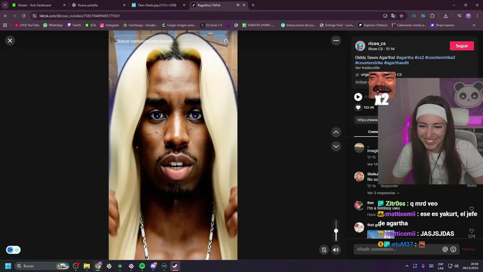Follow ricee_cs with Seguir button
Viewport: 483px width, 272px height.
[x=461, y=46]
